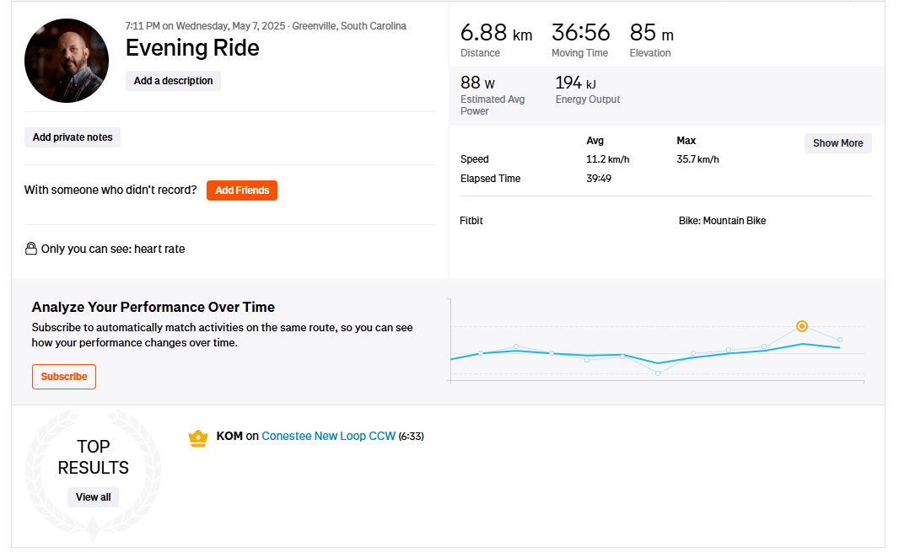
Task: Click the Bike: Mountain Bike label
Action: pos(722,221)
